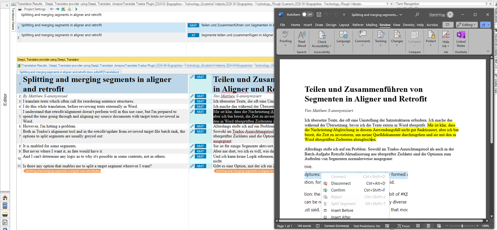Click Text Predictions: On in status bar
This screenshot has width=497, height=230.
tap(367, 226)
